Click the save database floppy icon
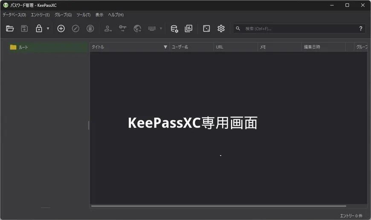Screen dimensions: 371x220 (24, 29)
